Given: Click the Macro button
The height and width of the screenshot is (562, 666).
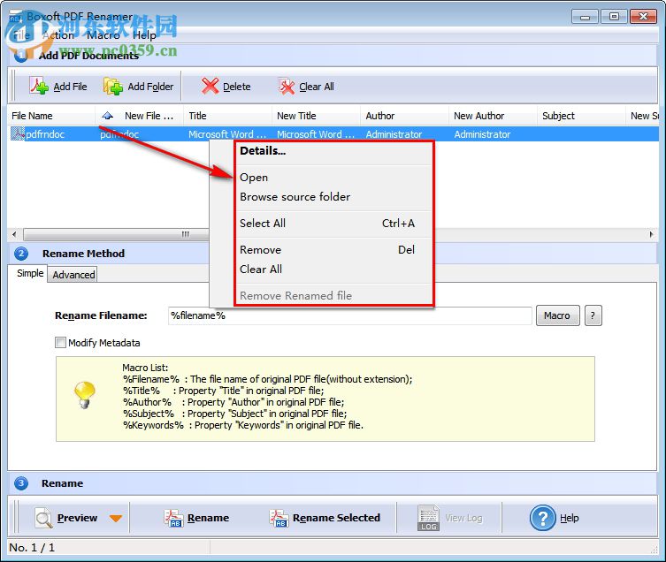Looking at the screenshot, I should (x=558, y=315).
